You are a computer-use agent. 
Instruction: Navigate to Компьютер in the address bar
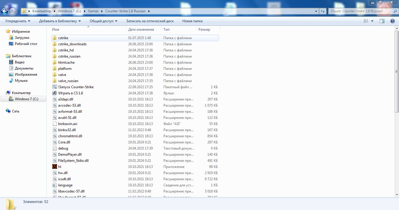42,11
